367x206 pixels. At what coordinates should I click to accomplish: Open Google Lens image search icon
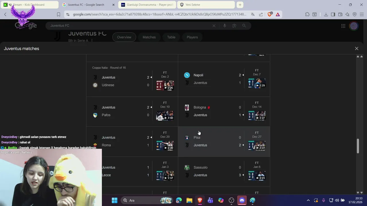coord(234,26)
